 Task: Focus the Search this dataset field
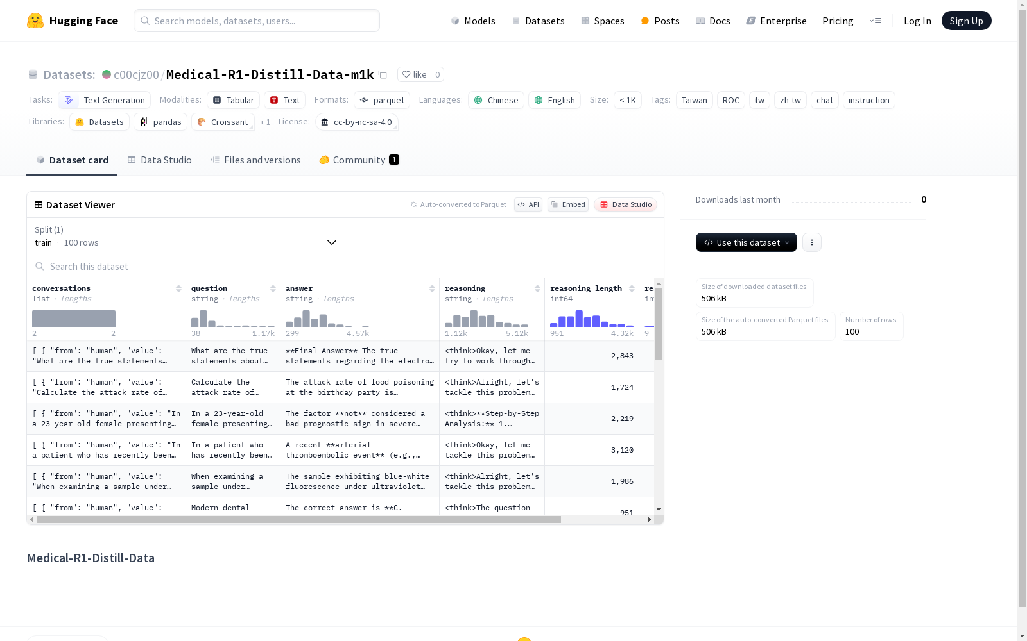345,266
